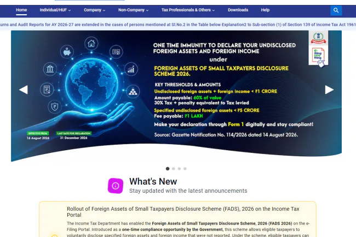
Task: Open the Downloads menu item
Action: (x=238, y=10)
